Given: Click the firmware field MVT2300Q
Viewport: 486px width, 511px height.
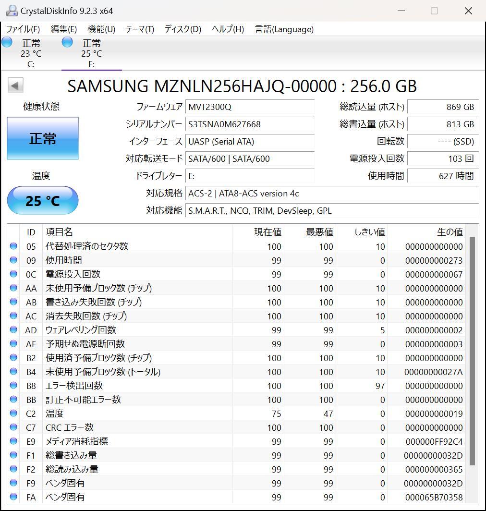Looking at the screenshot, I should coord(250,107).
